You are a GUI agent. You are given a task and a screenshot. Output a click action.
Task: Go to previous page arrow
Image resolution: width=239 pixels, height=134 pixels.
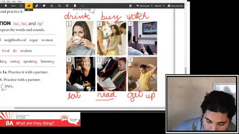click(152, 6)
